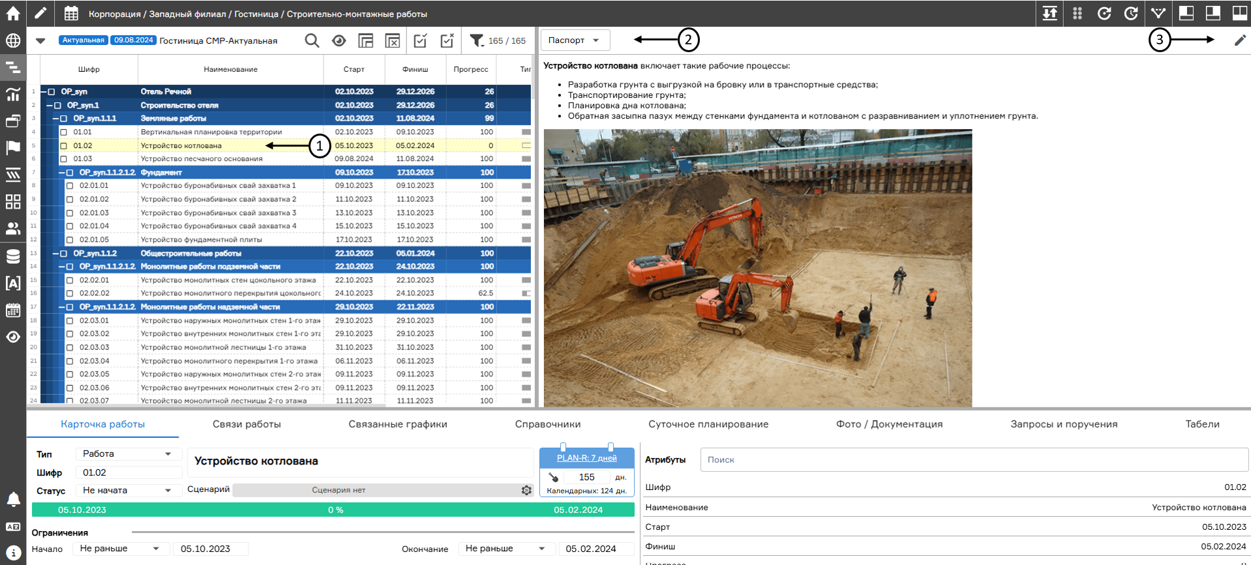
Task: Click the search magnifier in schedule toolbar
Action: click(x=312, y=40)
